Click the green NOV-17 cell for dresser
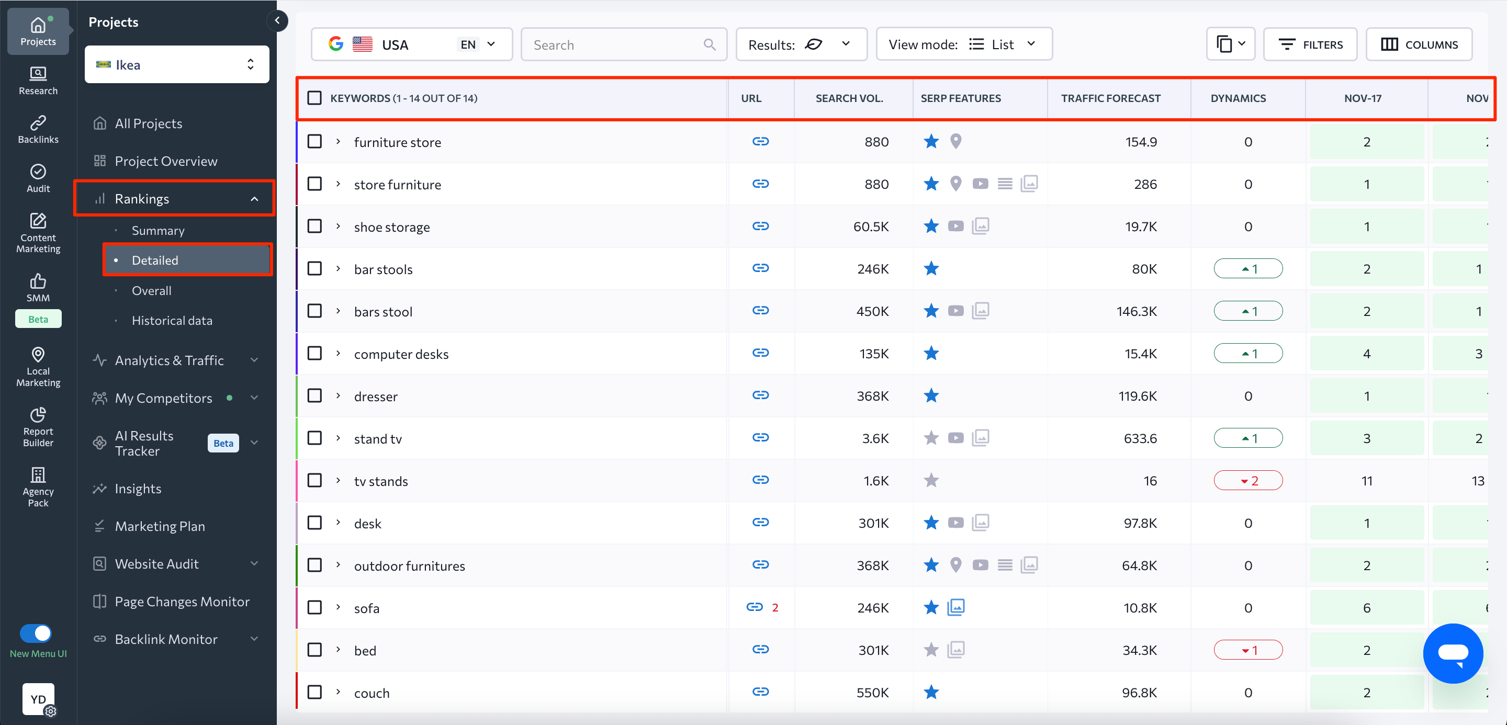Viewport: 1507px width, 725px height. pyautogui.click(x=1366, y=396)
